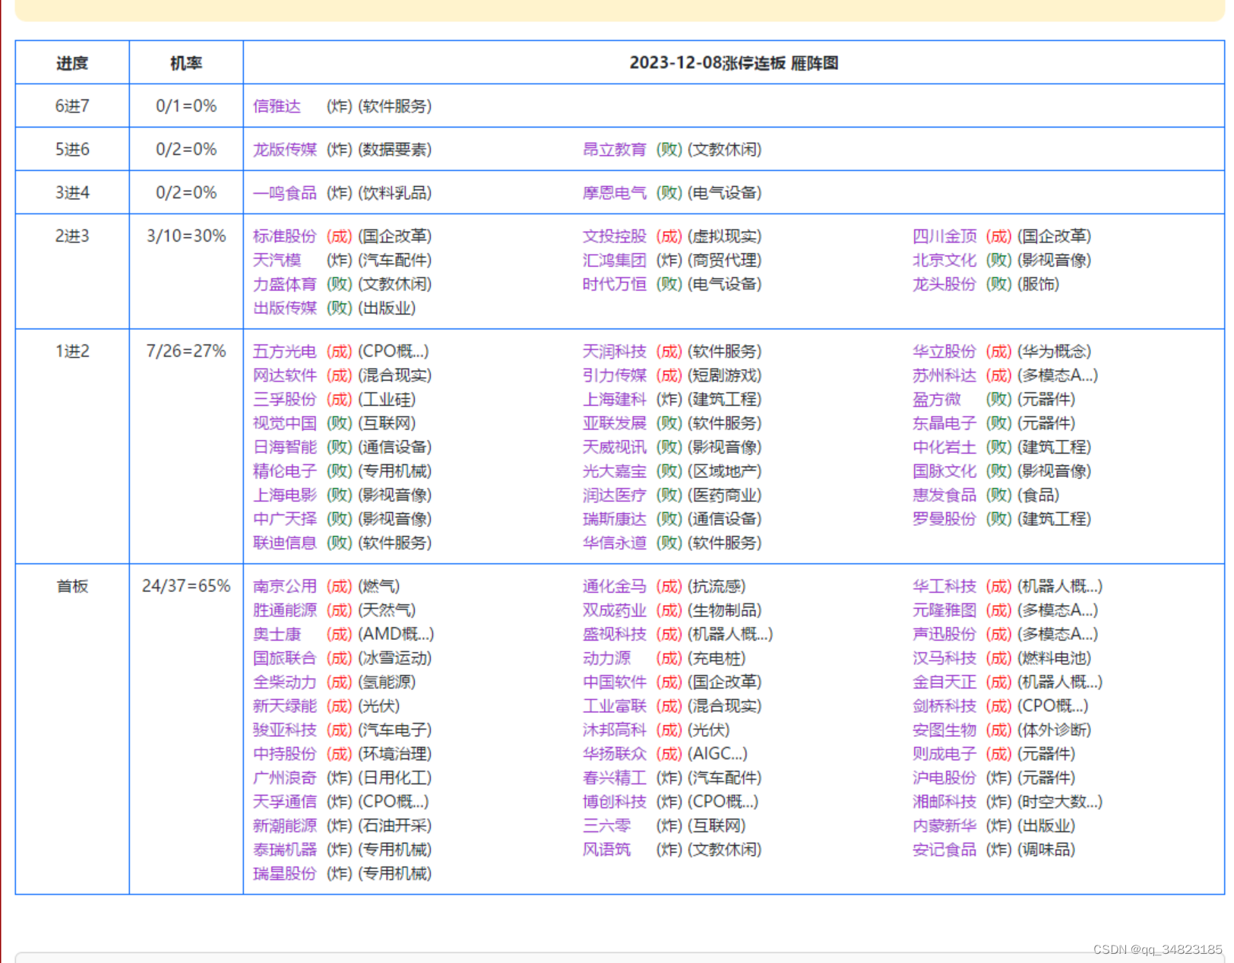Select 华立股份 stock link
Image resolution: width=1234 pixels, height=963 pixels.
coord(944,351)
